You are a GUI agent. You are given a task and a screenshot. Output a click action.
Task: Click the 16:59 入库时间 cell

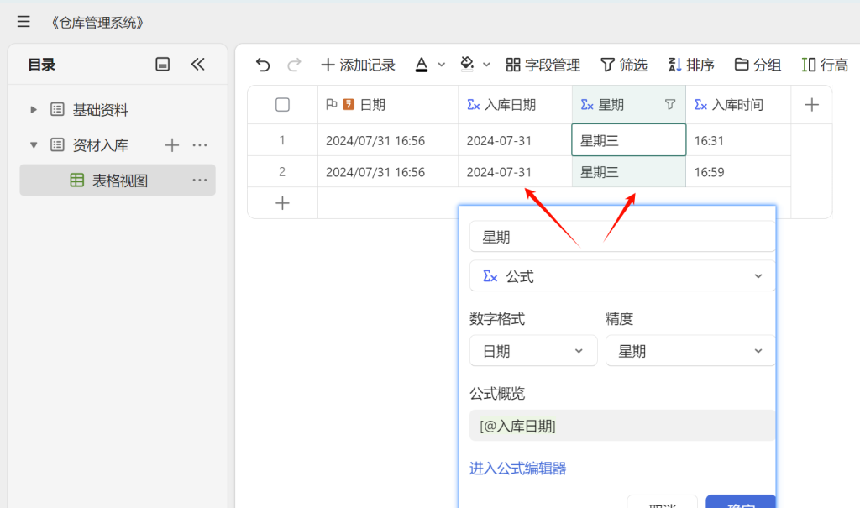[738, 172]
